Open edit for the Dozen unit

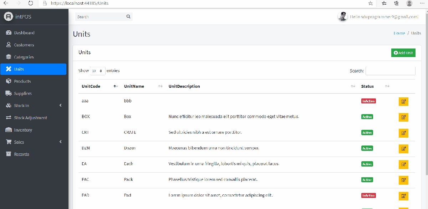point(403,148)
